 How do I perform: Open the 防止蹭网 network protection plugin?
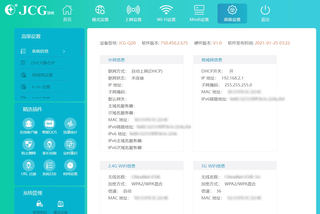pos(29,147)
